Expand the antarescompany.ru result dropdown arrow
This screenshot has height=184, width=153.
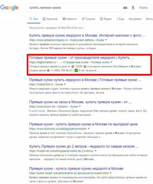coord(106,40)
